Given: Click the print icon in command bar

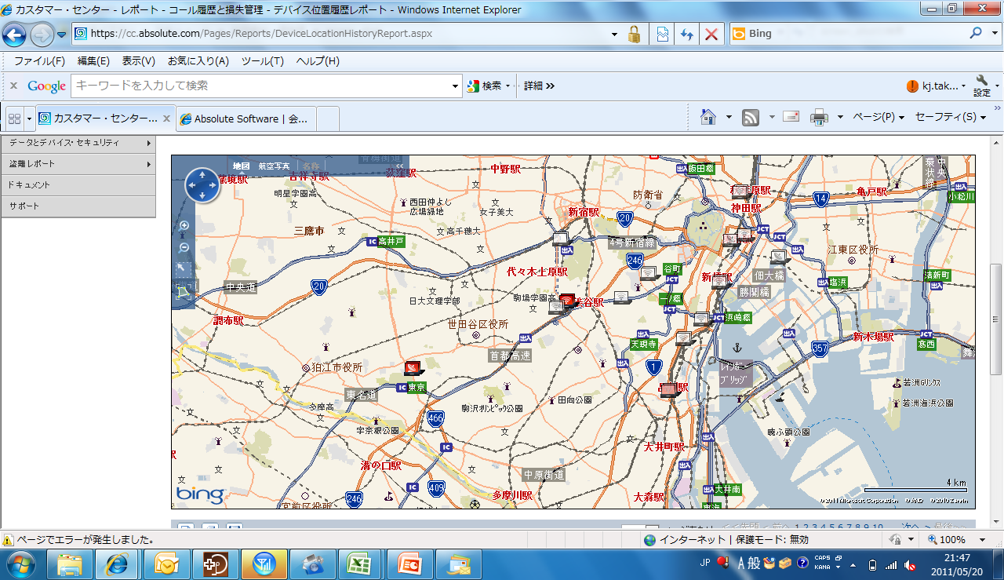Looking at the screenshot, I should (818, 117).
